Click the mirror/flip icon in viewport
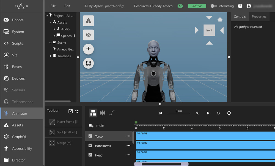275x166 pixels. pyautogui.click(x=88, y=21)
